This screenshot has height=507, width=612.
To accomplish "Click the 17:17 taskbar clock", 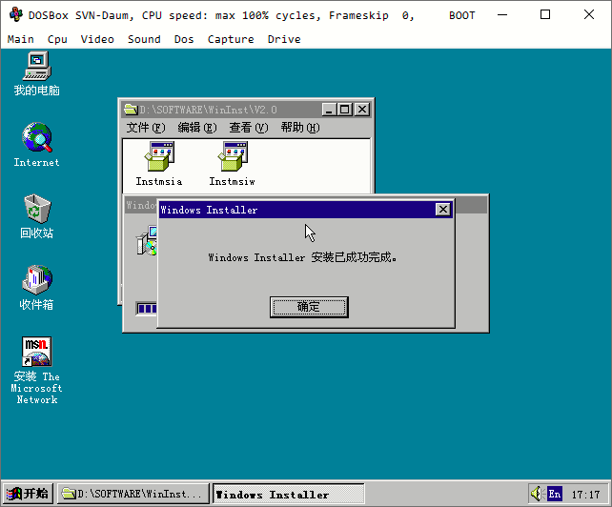I will [x=586, y=495].
